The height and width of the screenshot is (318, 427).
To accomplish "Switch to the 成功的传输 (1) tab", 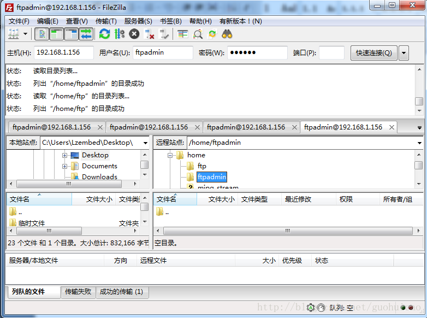I will click(121, 292).
